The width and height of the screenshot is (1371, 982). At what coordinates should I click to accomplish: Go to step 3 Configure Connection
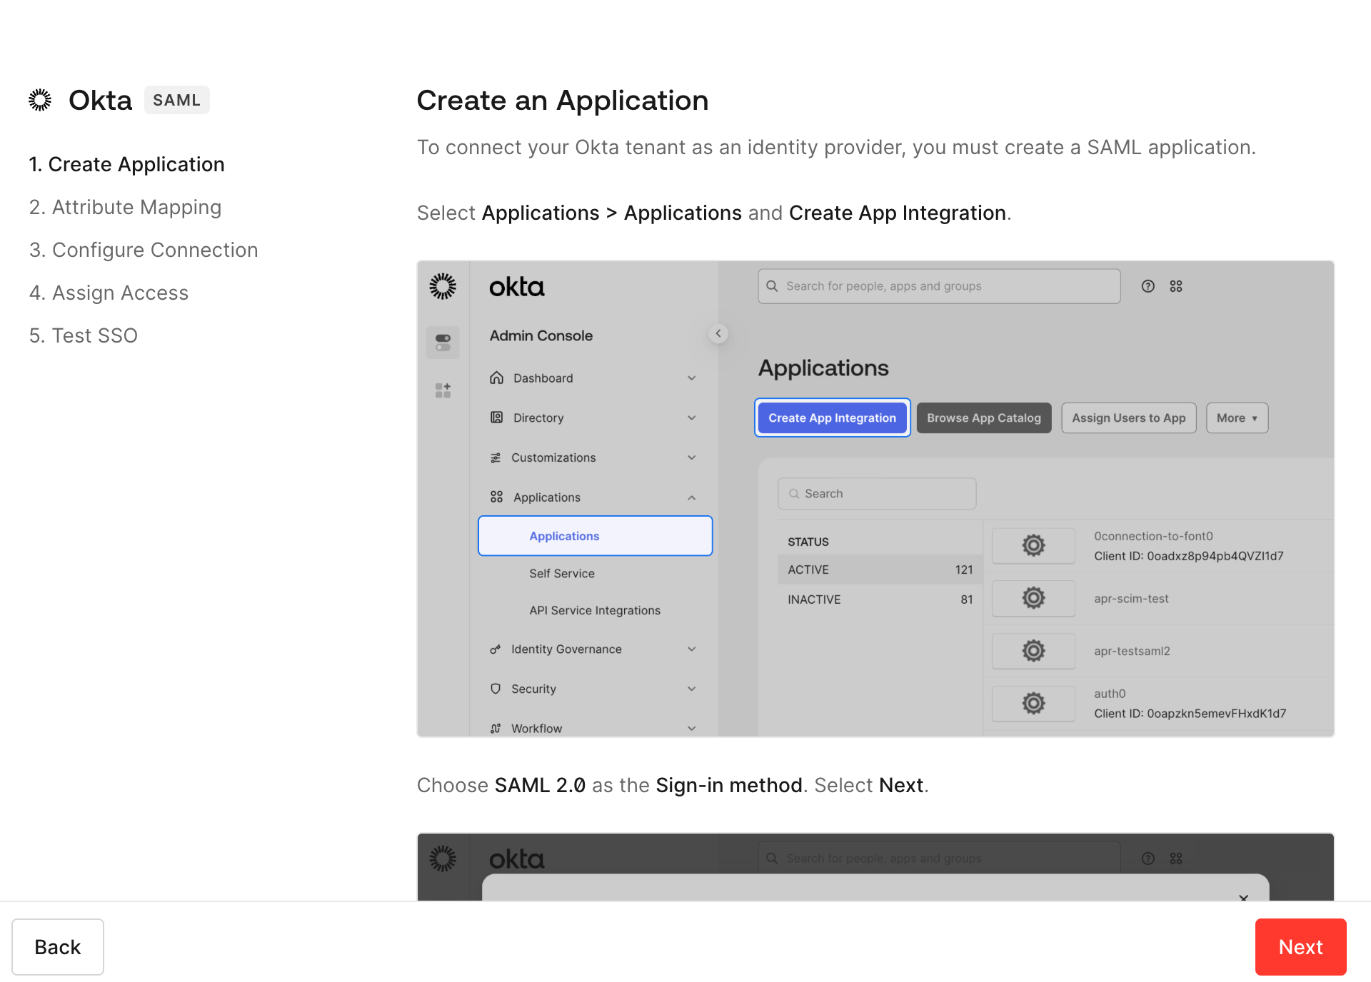click(x=144, y=250)
